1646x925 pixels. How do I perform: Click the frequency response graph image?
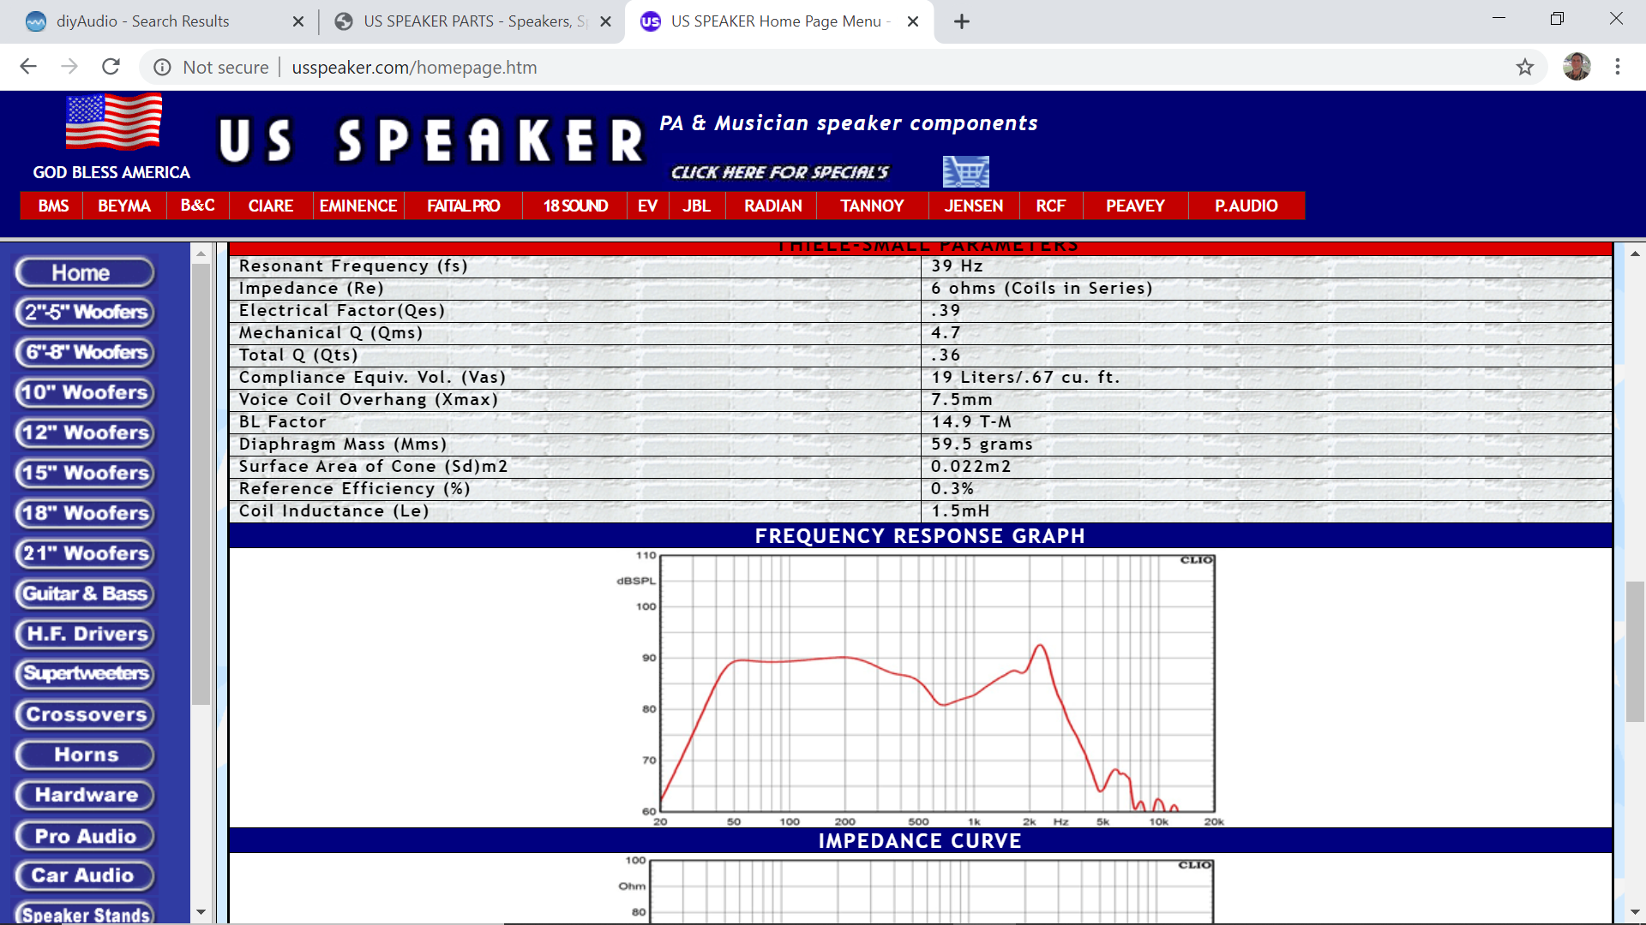(920, 688)
